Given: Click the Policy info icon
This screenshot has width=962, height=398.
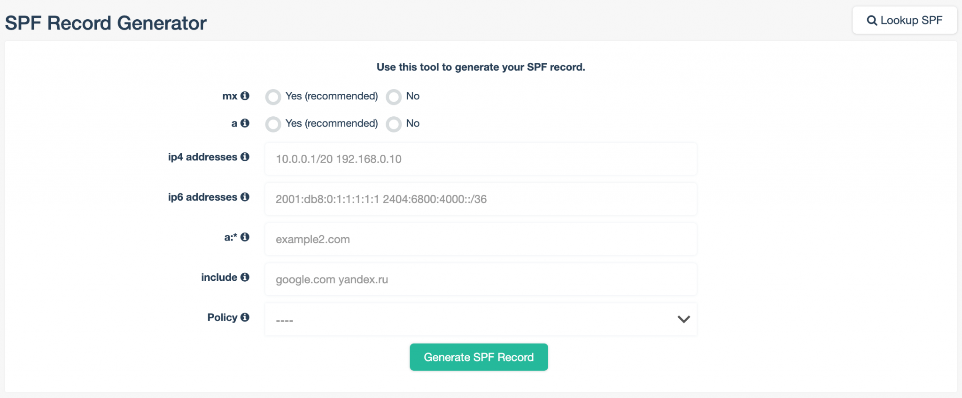Looking at the screenshot, I should (x=245, y=317).
